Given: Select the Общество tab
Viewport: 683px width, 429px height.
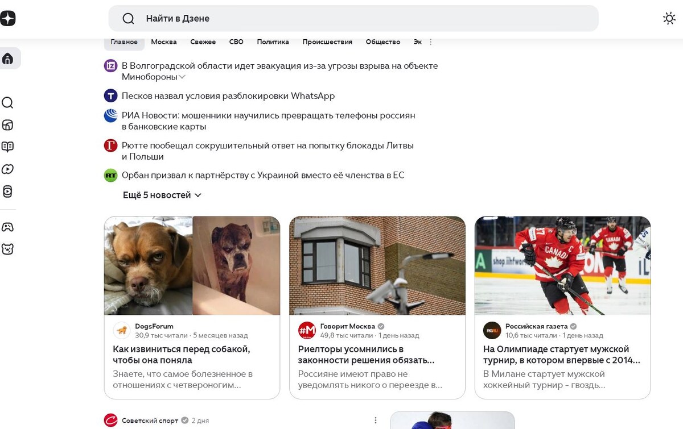Looking at the screenshot, I should [x=383, y=42].
